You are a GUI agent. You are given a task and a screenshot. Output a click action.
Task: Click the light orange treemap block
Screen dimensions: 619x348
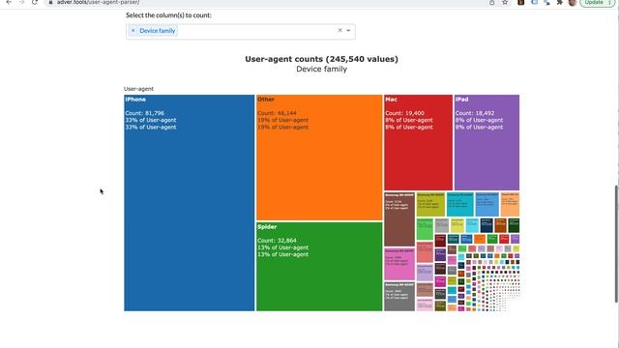click(510, 204)
